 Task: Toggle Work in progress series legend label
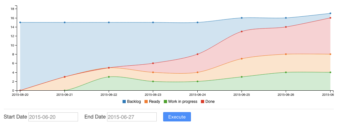(x=183, y=102)
